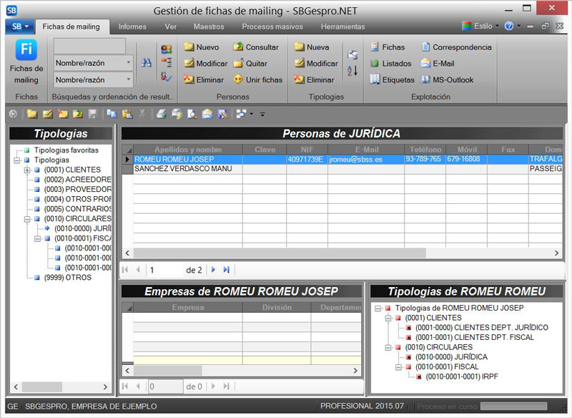The width and height of the screenshot is (572, 418).
Task: Click the sort A-Z icon in Tipologias group
Action: [x=352, y=71]
